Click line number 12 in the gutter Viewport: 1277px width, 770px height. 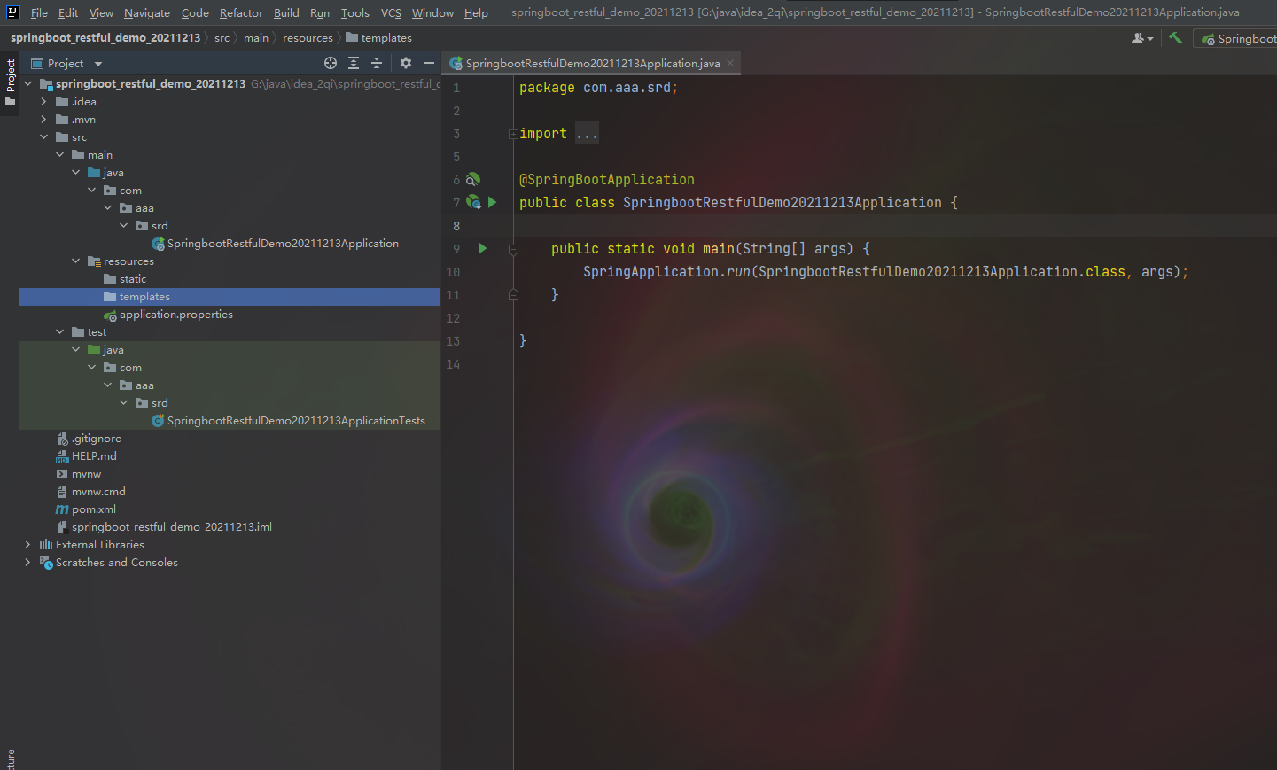(x=453, y=318)
